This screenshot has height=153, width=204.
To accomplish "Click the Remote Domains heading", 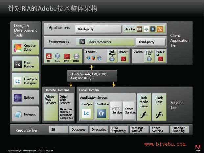I will pyautogui.click(x=57, y=90).
